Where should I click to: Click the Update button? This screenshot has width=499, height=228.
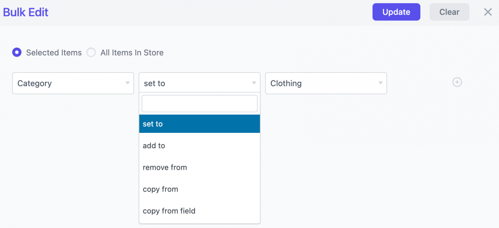(396, 12)
